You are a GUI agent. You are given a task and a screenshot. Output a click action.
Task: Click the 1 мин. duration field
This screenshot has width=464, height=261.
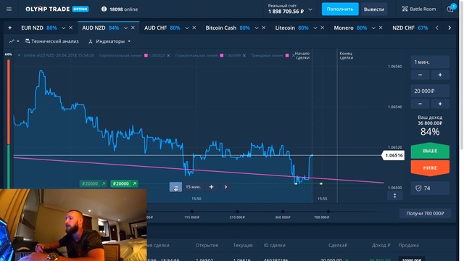430,62
